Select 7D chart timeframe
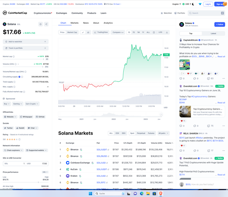 [x=134, y=32]
